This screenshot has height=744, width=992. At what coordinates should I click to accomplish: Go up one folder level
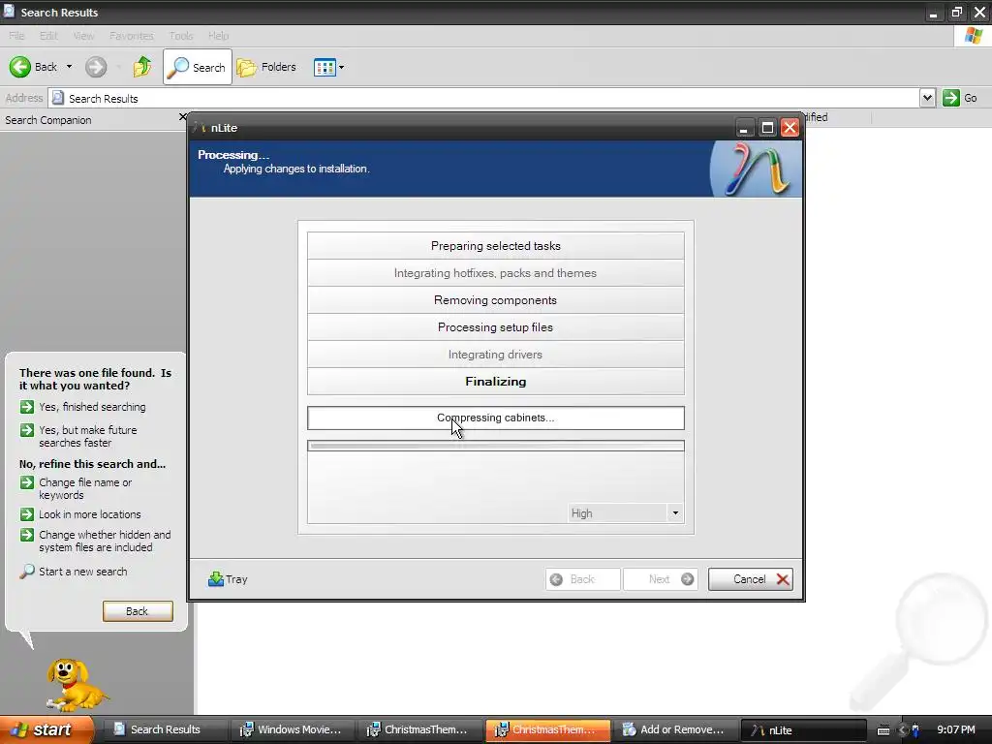click(x=142, y=67)
